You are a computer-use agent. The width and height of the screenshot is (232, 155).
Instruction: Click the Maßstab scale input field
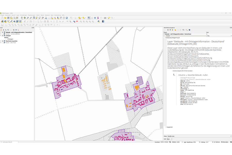point(180,142)
